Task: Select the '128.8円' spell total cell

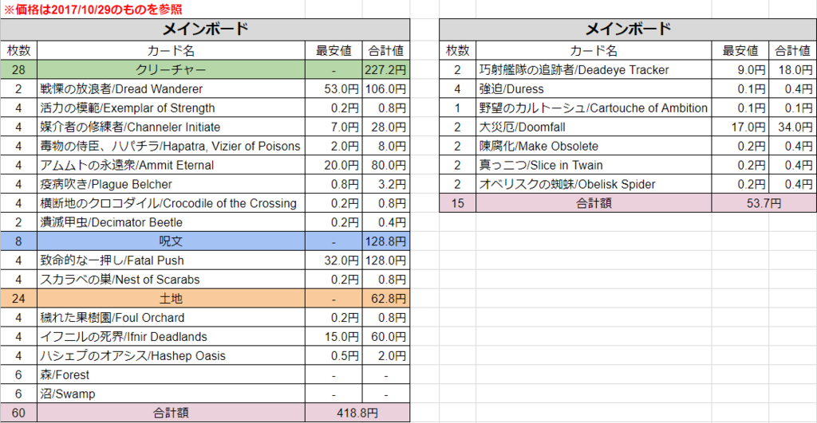Action: (386, 241)
